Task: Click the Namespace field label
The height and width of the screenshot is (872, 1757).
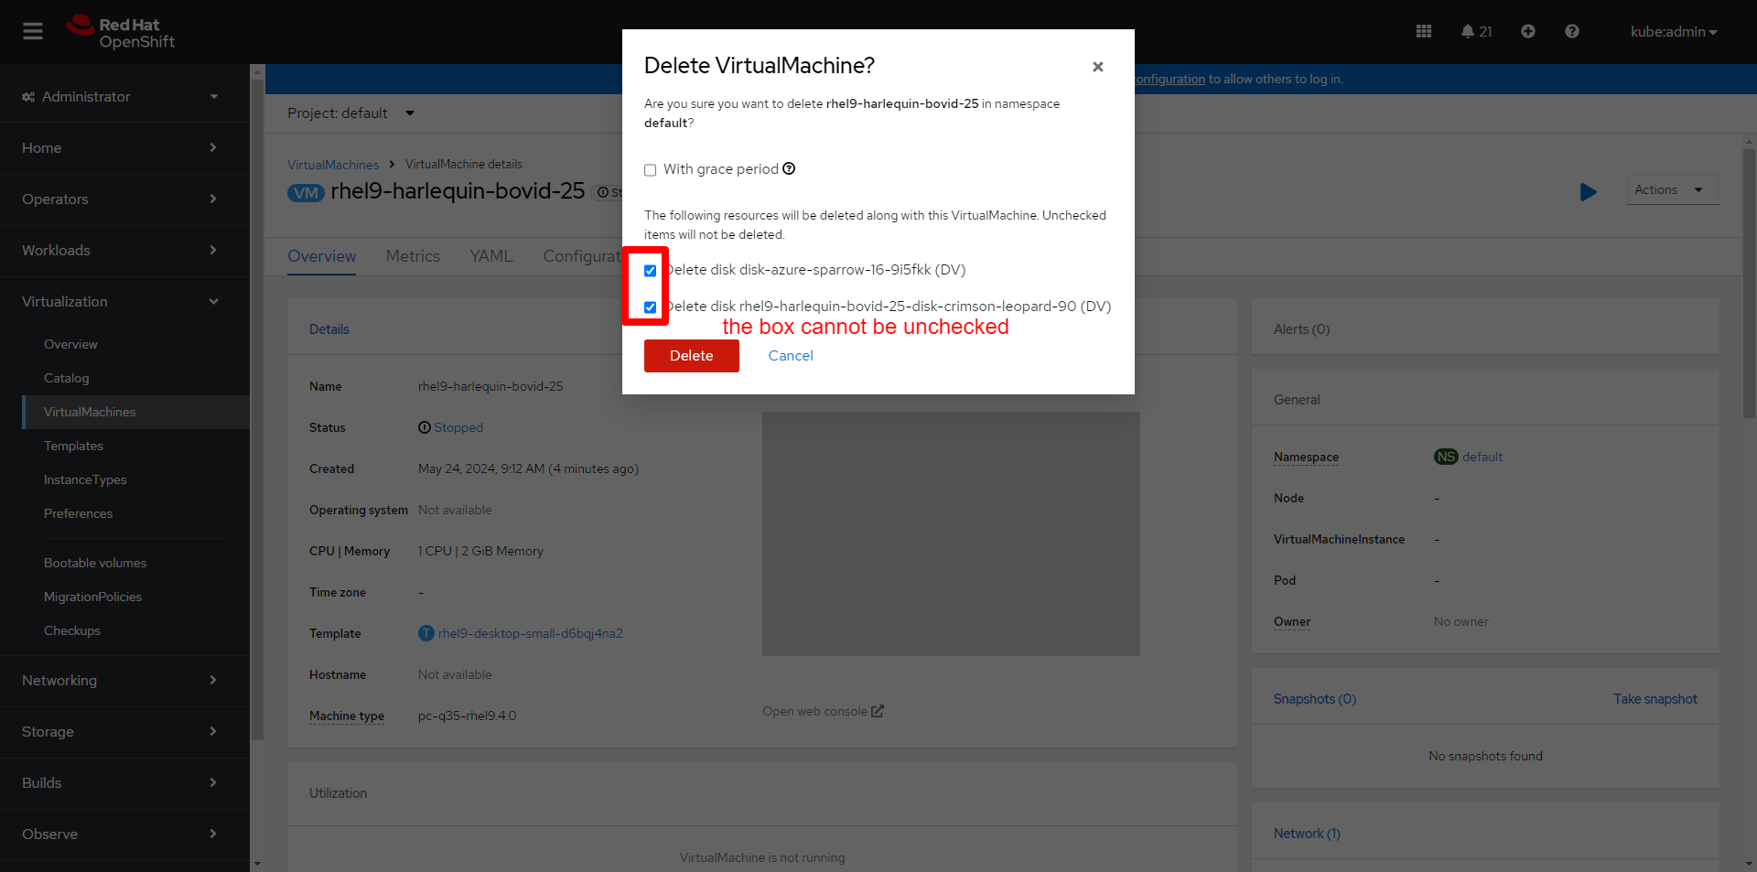Action: pyautogui.click(x=1306, y=458)
